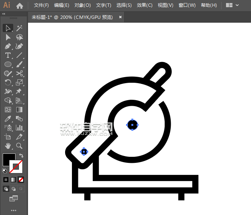
Task: Open the workspace switcher dropdown
Action: click(x=232, y=5)
